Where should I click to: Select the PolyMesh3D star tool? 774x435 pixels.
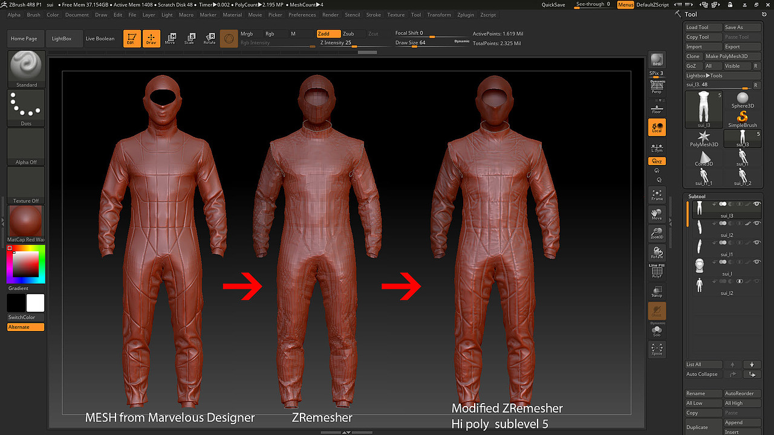pyautogui.click(x=704, y=138)
